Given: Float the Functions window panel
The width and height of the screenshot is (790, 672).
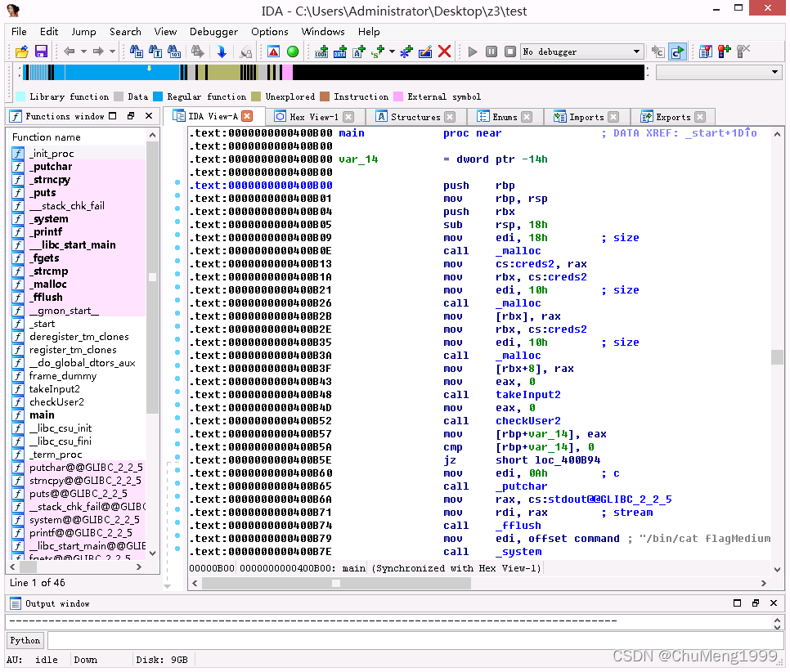Looking at the screenshot, I should [131, 116].
